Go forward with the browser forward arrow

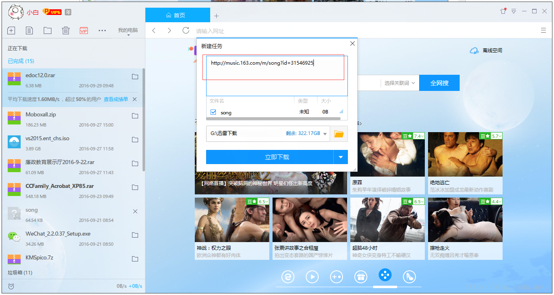(169, 31)
